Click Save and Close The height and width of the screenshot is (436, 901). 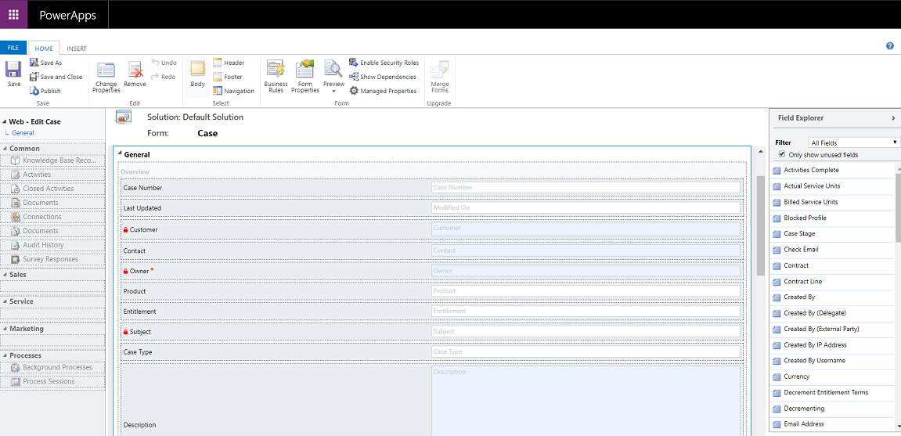pyautogui.click(x=56, y=77)
